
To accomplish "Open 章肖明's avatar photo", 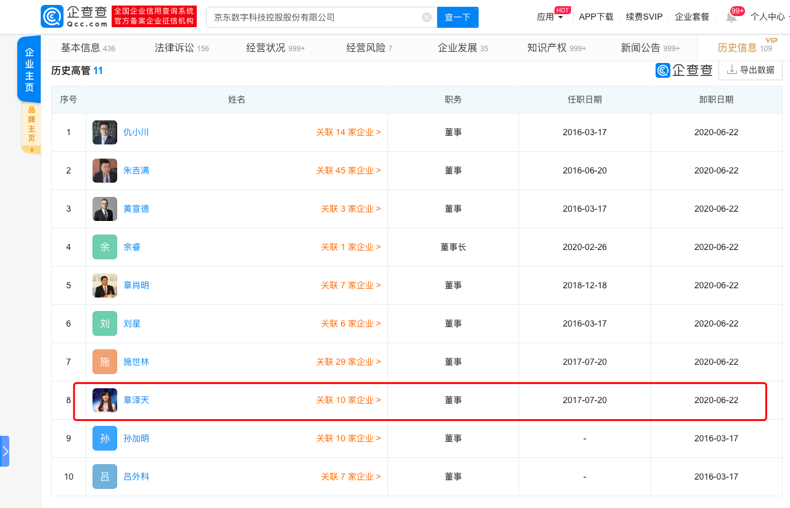I will click(105, 285).
